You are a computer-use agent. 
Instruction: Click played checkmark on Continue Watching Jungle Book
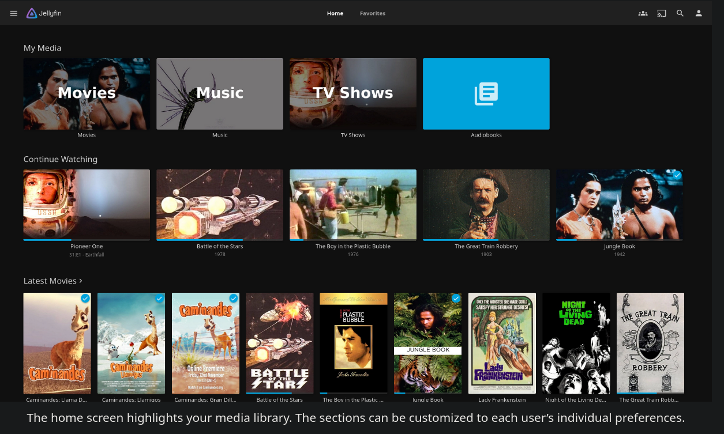point(677,175)
